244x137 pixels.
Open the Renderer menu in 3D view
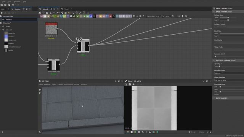pos(84,84)
